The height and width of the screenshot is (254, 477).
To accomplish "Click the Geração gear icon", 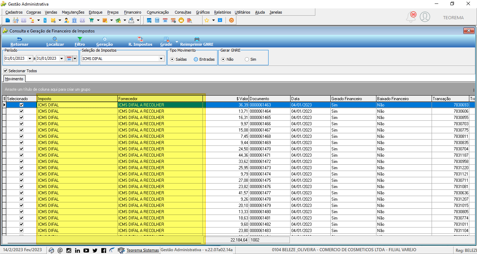I will pos(104,39).
